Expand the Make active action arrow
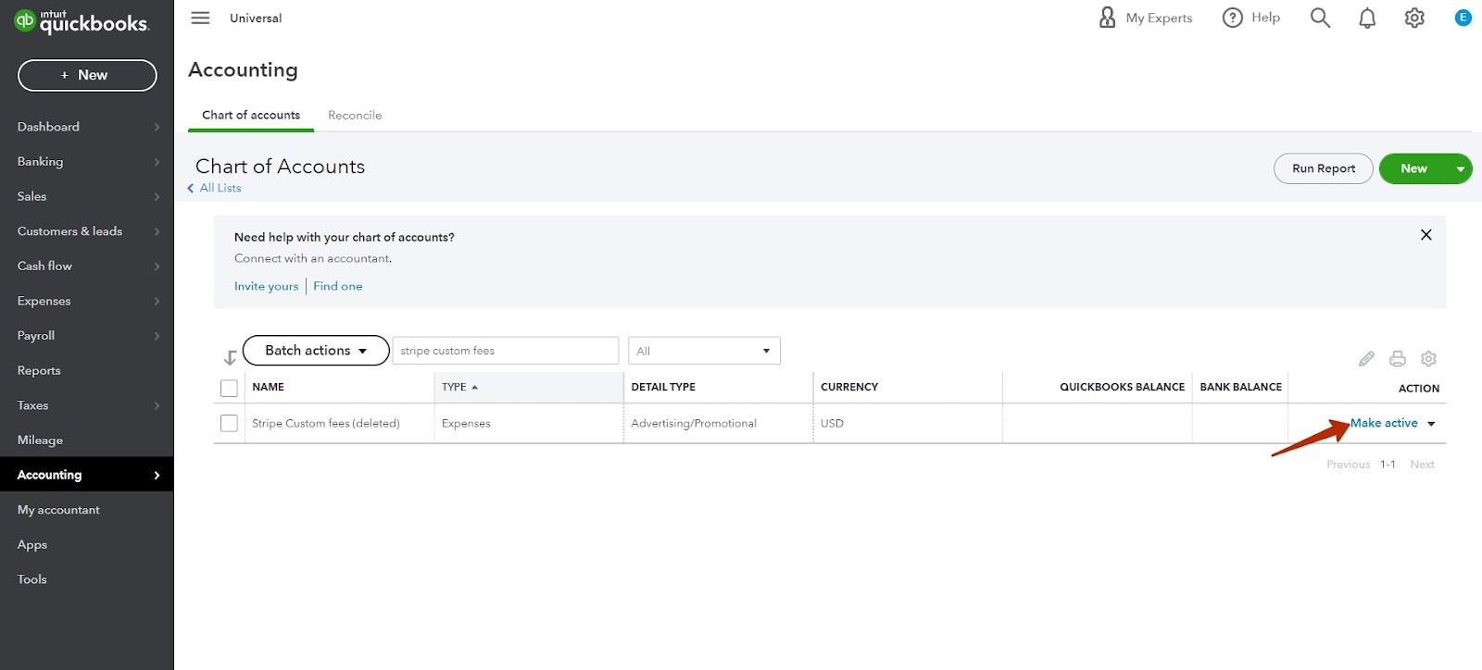This screenshot has width=1482, height=670. [x=1432, y=424]
